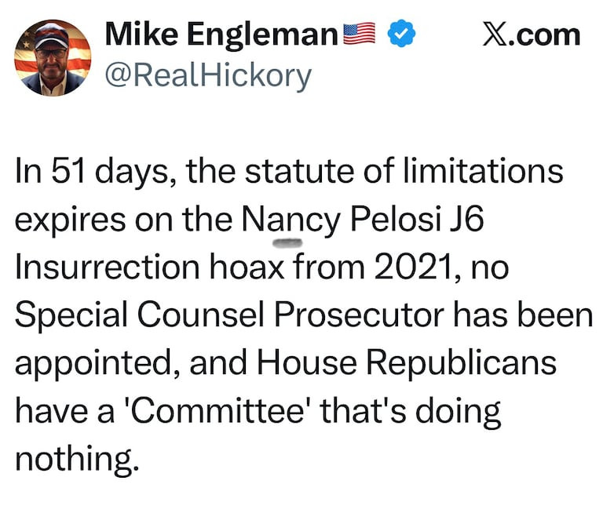603x513 pixels.
Task: Visit the @RealHickory handle
Action: [x=207, y=76]
